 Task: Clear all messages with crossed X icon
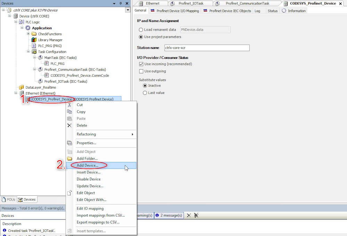point(196,215)
